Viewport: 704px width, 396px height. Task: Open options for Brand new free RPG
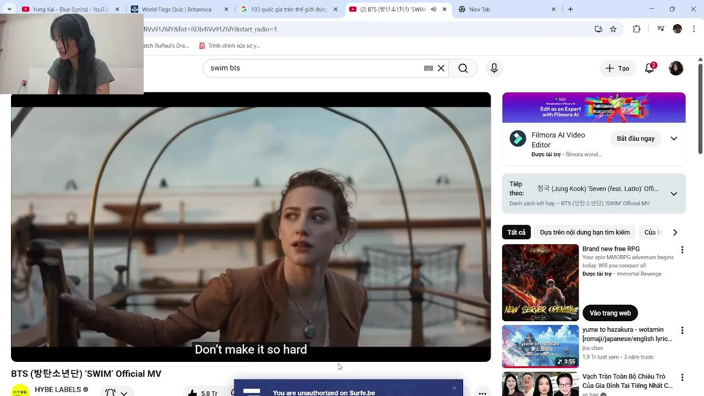(x=682, y=250)
